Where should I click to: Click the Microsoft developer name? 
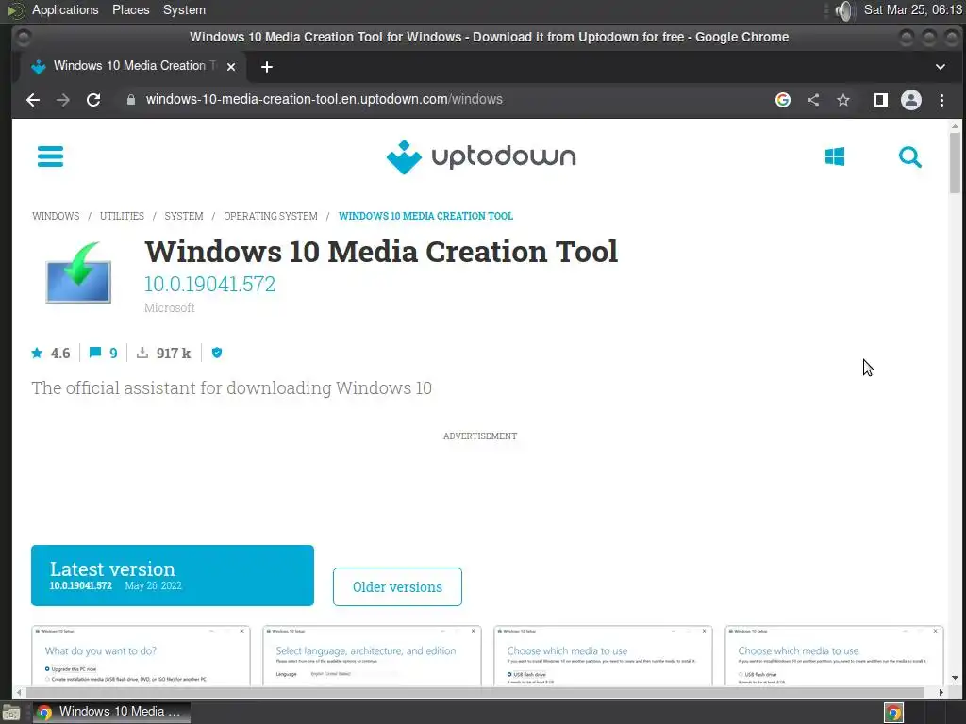coord(170,308)
